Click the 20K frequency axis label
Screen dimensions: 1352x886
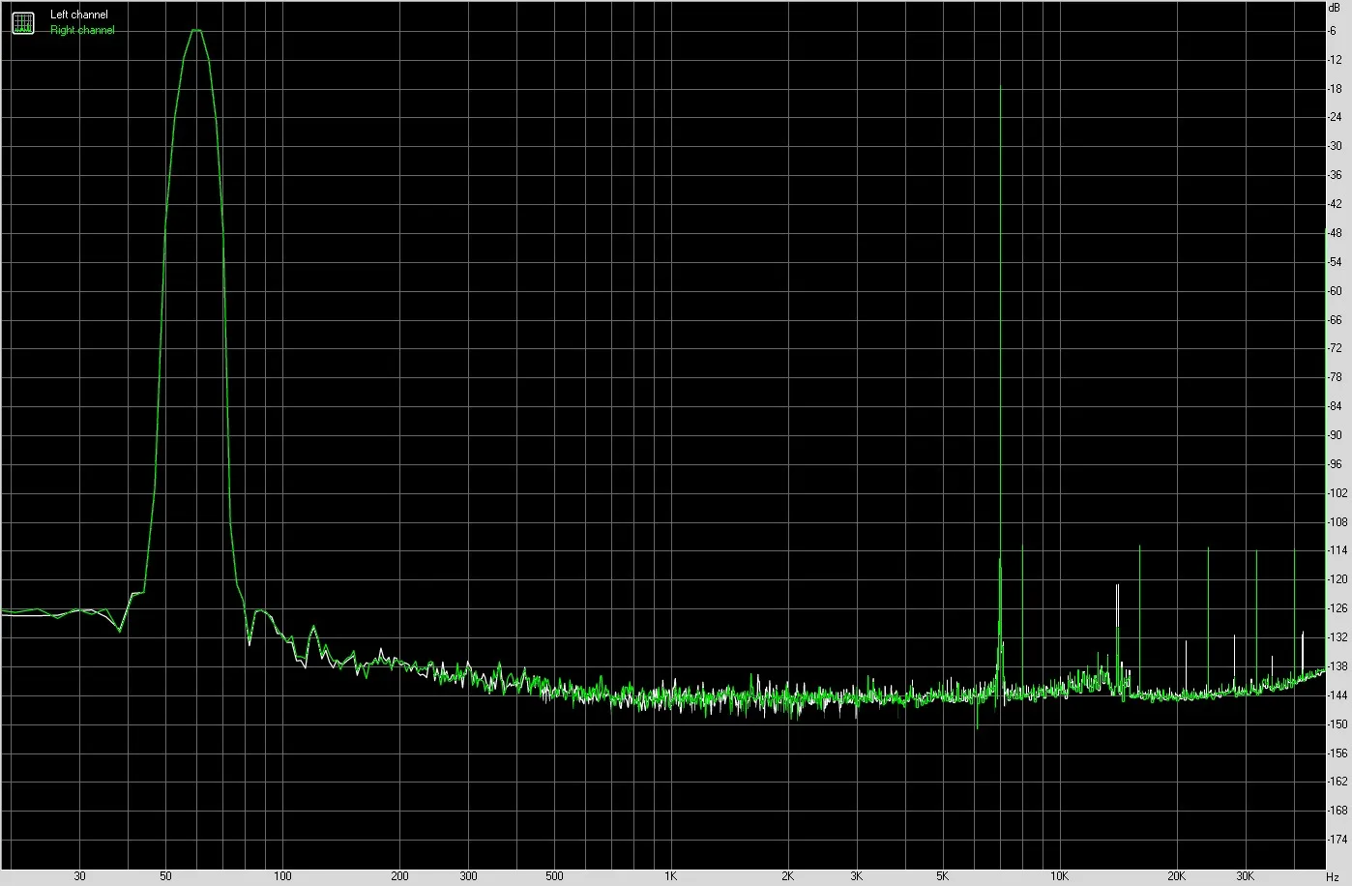click(1176, 877)
